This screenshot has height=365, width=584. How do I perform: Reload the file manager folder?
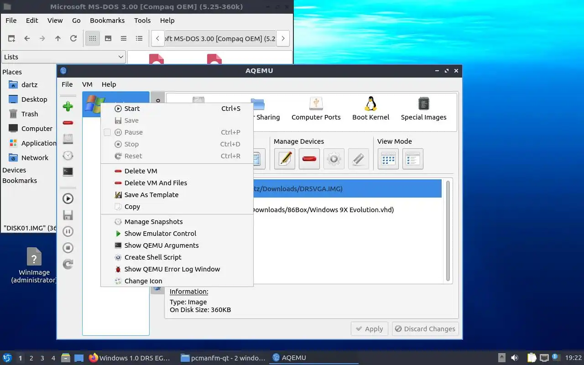point(73,39)
